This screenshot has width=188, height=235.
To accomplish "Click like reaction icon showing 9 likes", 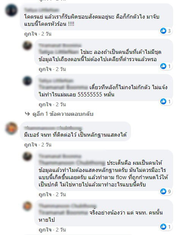I will pyautogui.click(x=163, y=191).
